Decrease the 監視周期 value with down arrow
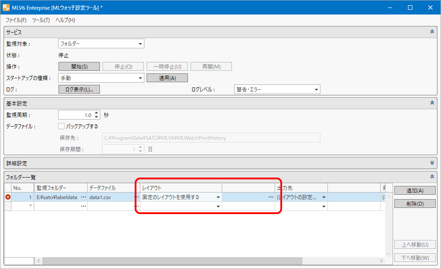Viewport: 441px width, 269px height. (96, 117)
